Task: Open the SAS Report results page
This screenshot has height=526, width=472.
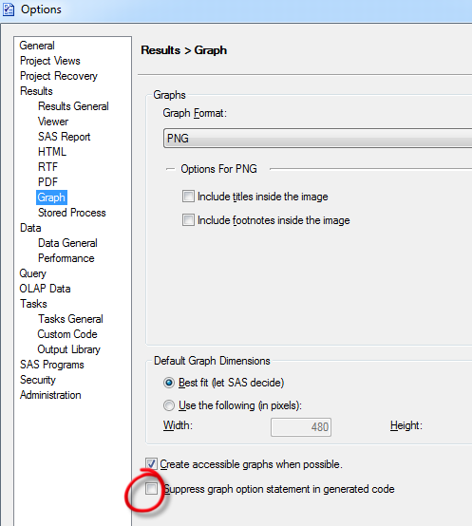Action: 64,137
